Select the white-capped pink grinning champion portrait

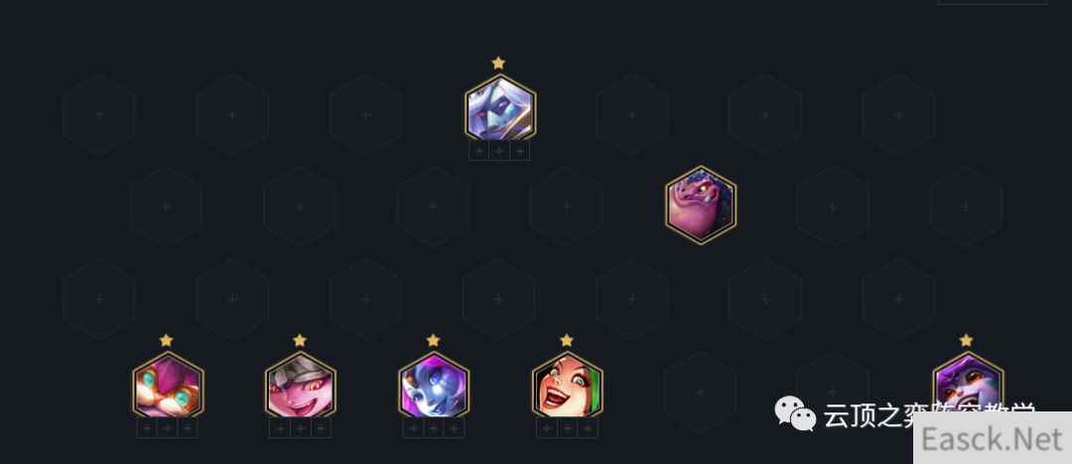pos(301,386)
